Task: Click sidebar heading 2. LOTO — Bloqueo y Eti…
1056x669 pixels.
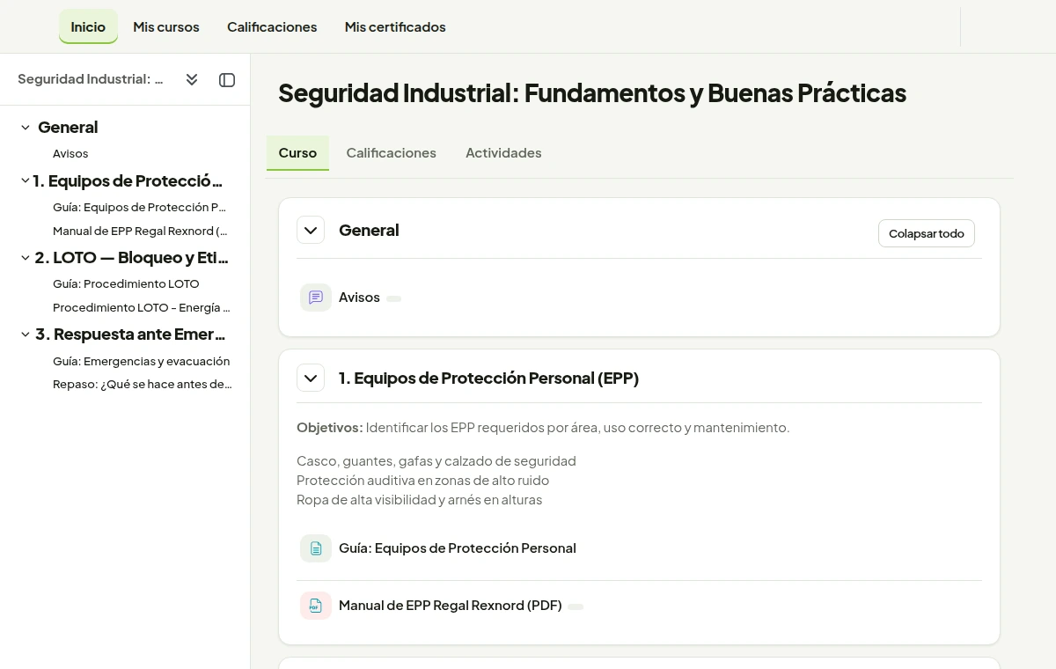Action: point(132,258)
